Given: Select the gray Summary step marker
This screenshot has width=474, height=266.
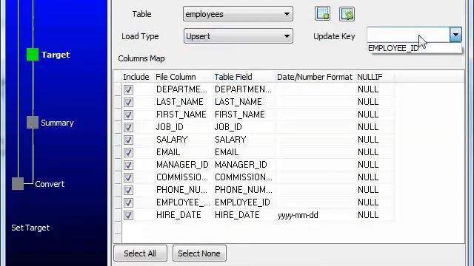Looking at the screenshot, I should tap(33, 123).
